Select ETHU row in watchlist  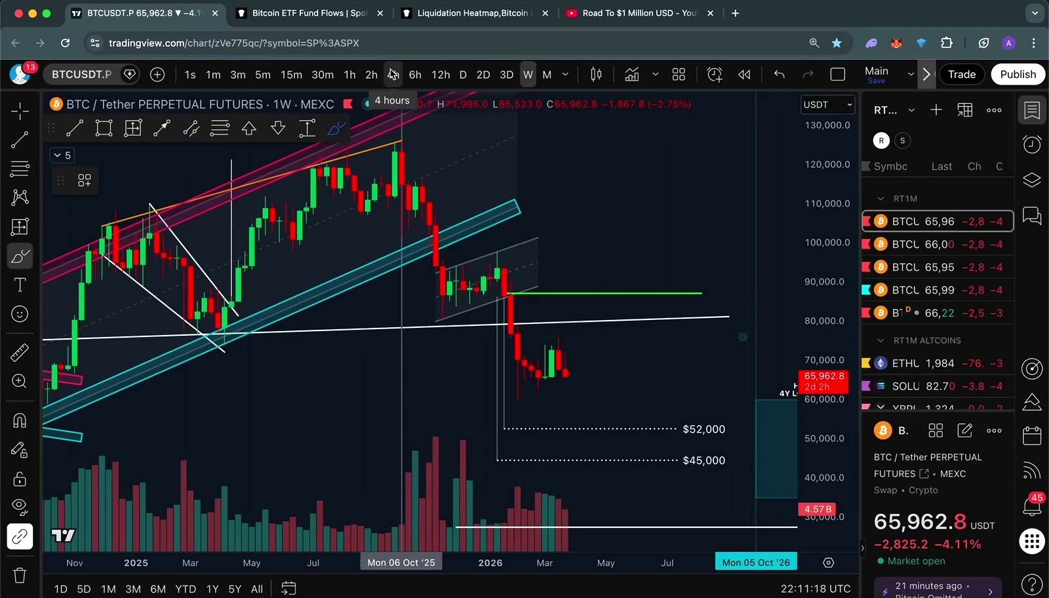pos(938,363)
